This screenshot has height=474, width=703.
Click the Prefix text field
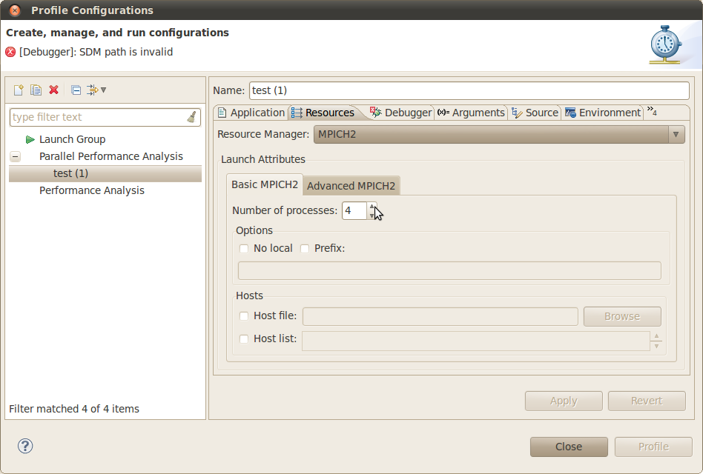pos(449,270)
